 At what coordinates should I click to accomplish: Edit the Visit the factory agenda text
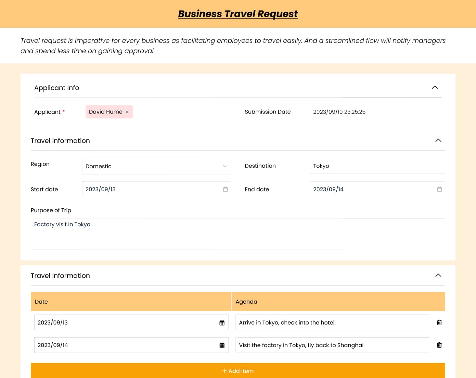point(332,345)
